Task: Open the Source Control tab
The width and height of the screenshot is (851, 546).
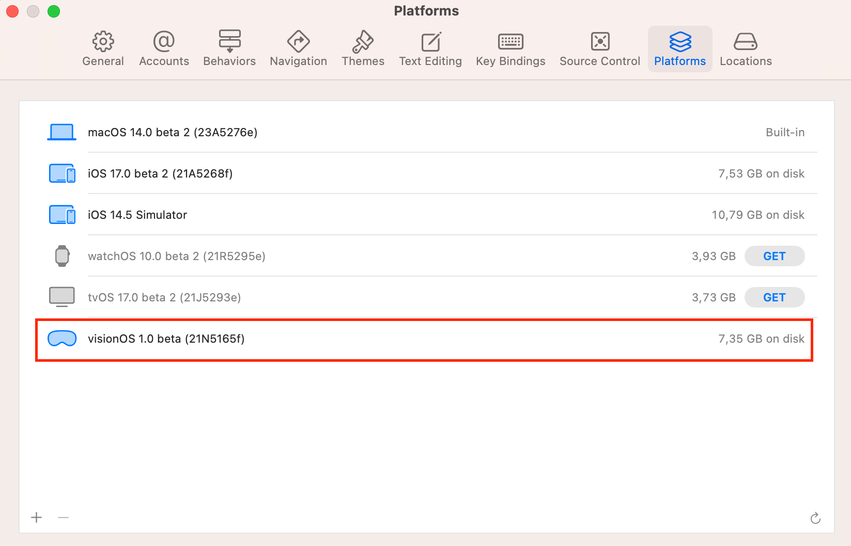Action: pos(600,50)
